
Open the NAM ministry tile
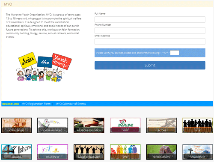pyautogui.click(x=125, y=126)
